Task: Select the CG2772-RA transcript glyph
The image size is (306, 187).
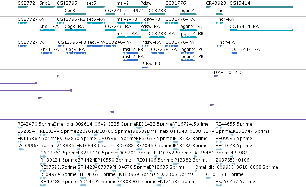Action: [23, 23]
